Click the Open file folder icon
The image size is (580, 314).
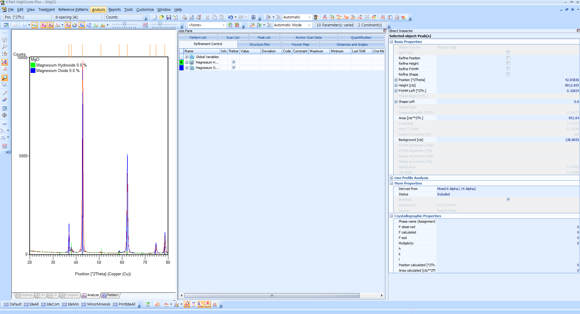pyautogui.click(x=162, y=17)
